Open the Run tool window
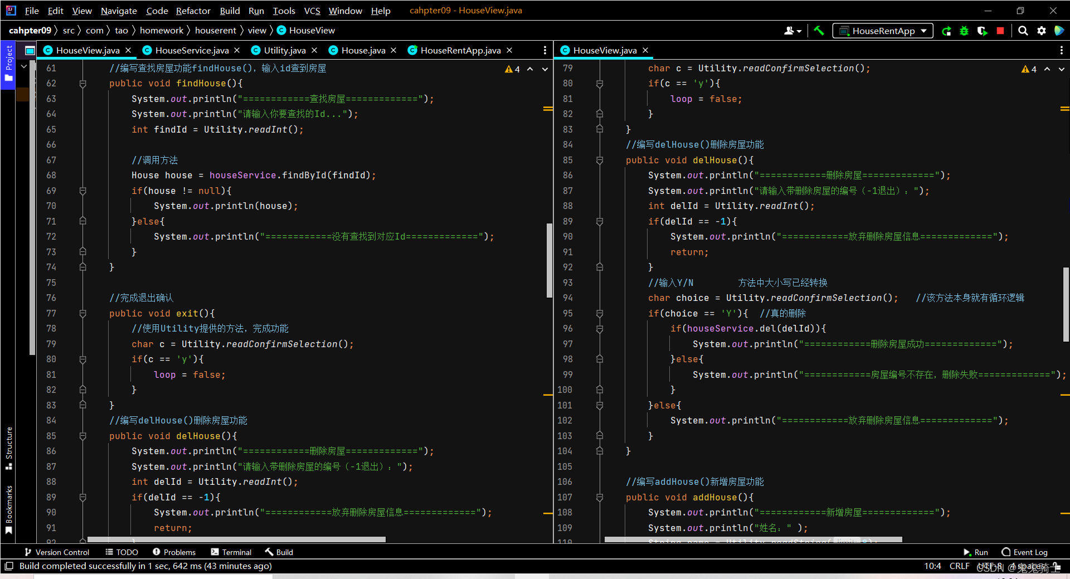Screen dimensions: 1070x579 coord(976,552)
